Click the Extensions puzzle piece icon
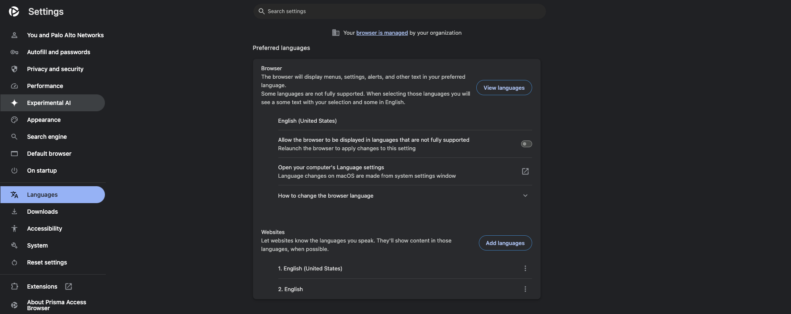Viewport: 791px width, 314px height. [x=14, y=286]
